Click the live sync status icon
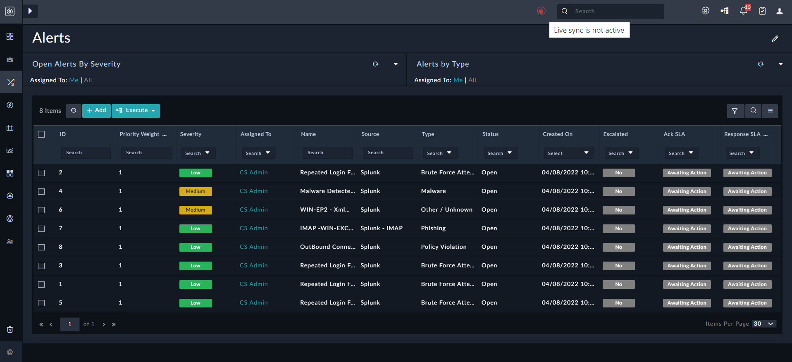The image size is (792, 362). pyautogui.click(x=541, y=11)
